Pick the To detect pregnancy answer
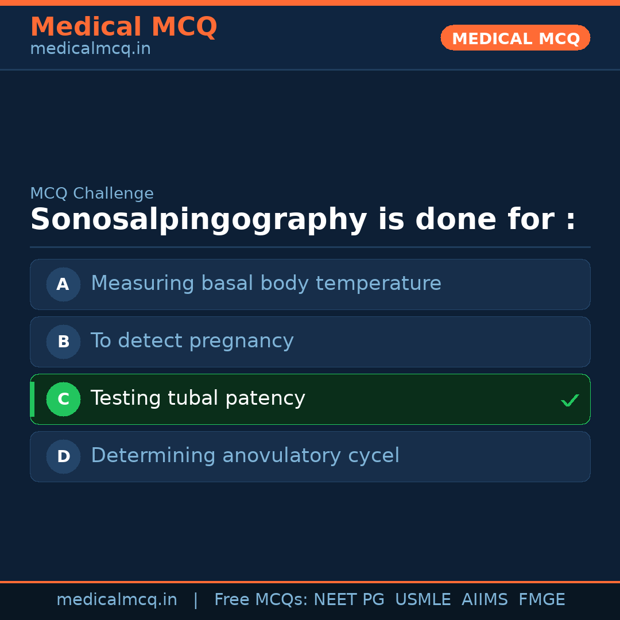620x620 pixels. pyautogui.click(x=192, y=341)
